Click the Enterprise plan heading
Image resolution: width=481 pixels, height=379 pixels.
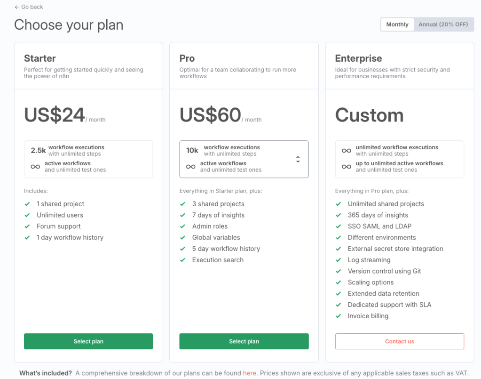(358, 58)
